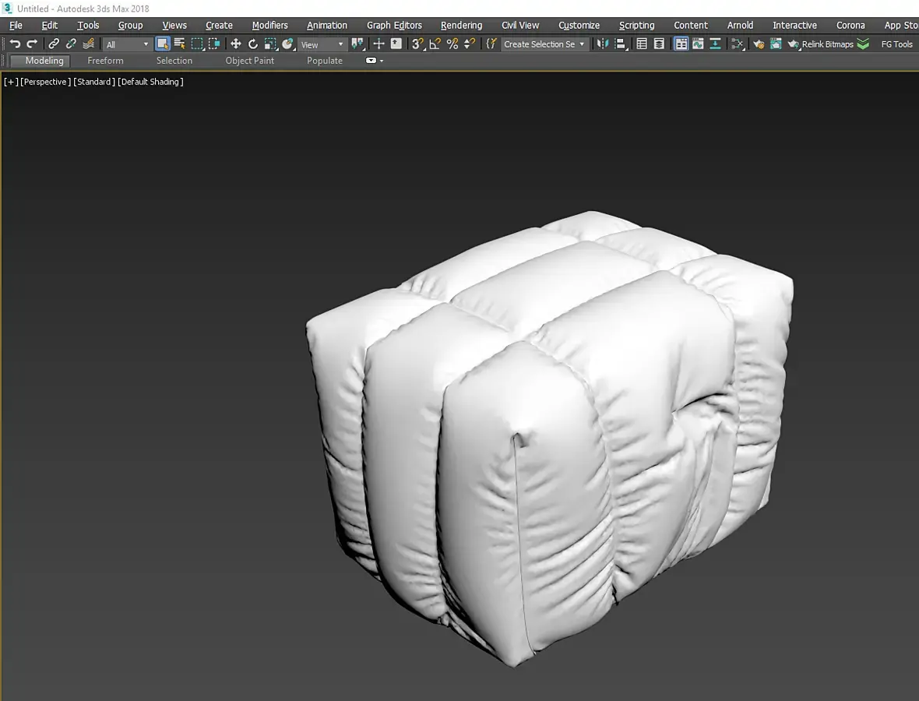Click the Select and Link chain icon

tap(54, 44)
